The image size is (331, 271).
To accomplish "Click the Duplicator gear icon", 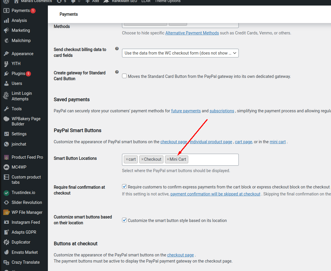I will [6, 242].
